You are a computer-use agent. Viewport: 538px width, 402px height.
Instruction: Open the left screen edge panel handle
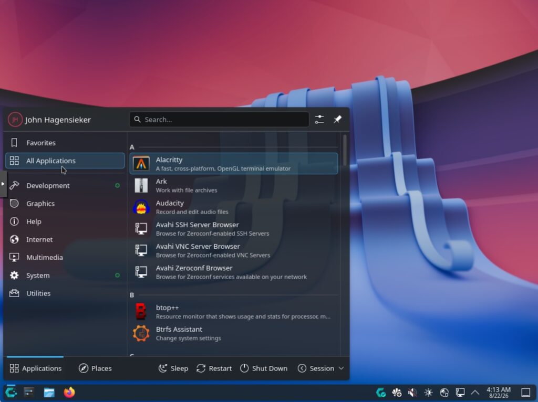click(3, 184)
